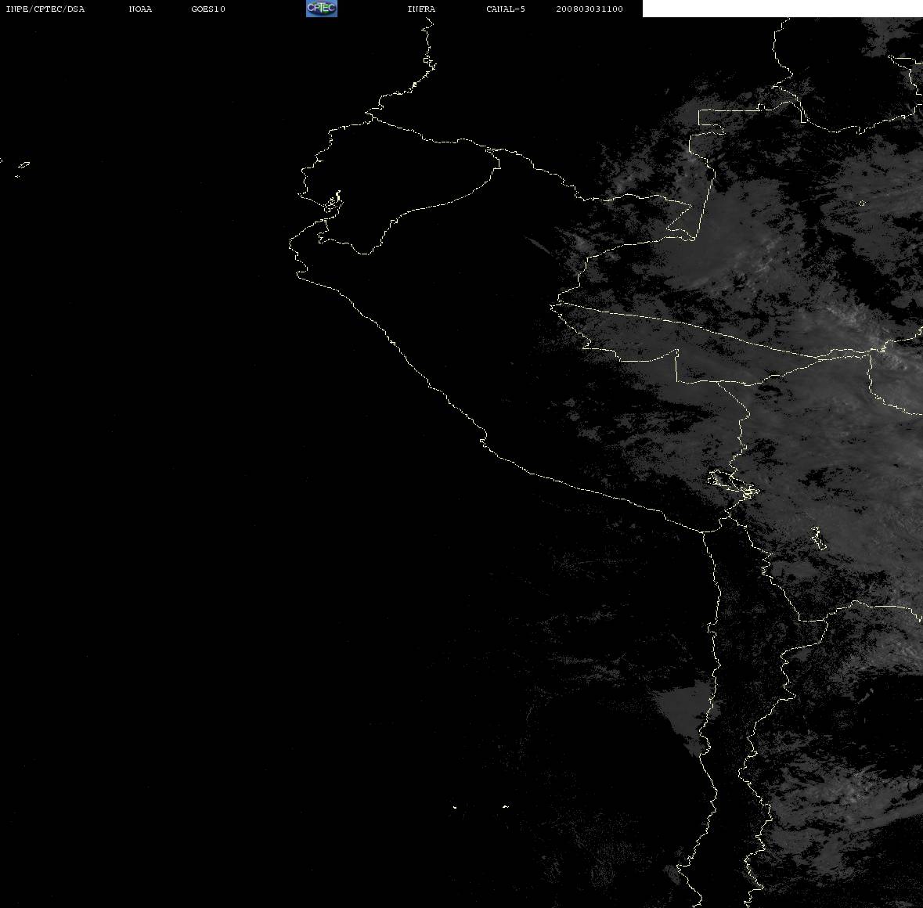Click the Lake Poopó outline in Bolivia

818,538
